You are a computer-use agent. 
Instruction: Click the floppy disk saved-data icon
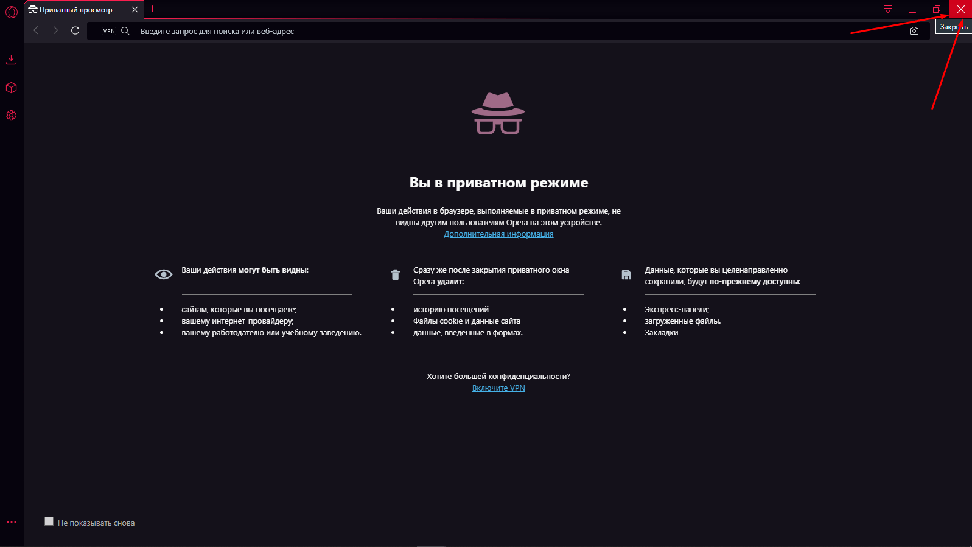pyautogui.click(x=626, y=275)
